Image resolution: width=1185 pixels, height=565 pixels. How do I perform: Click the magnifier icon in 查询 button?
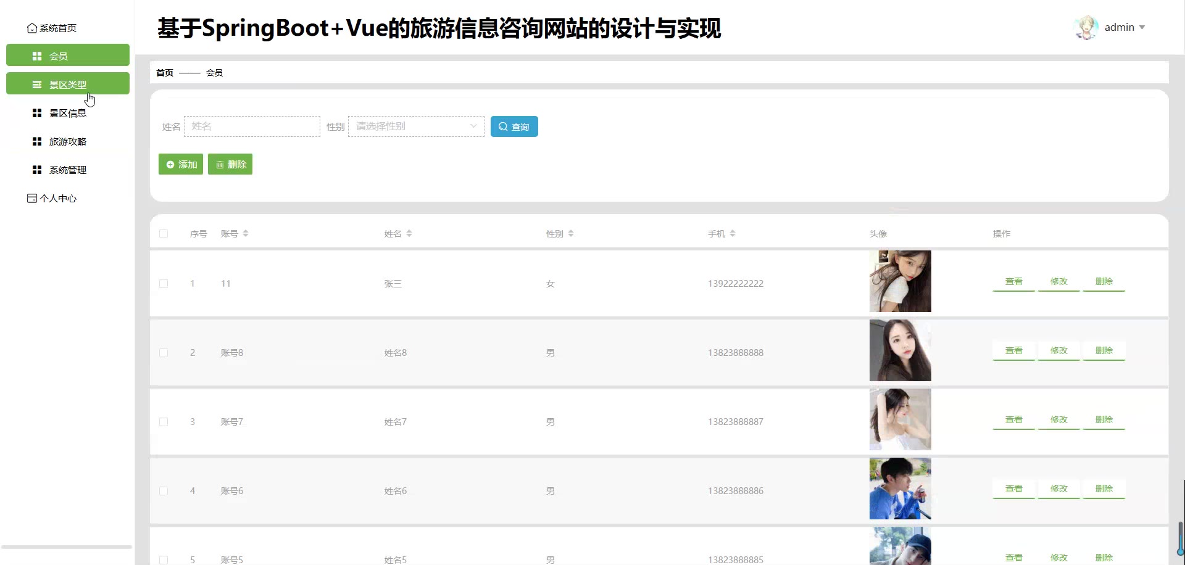click(x=503, y=126)
